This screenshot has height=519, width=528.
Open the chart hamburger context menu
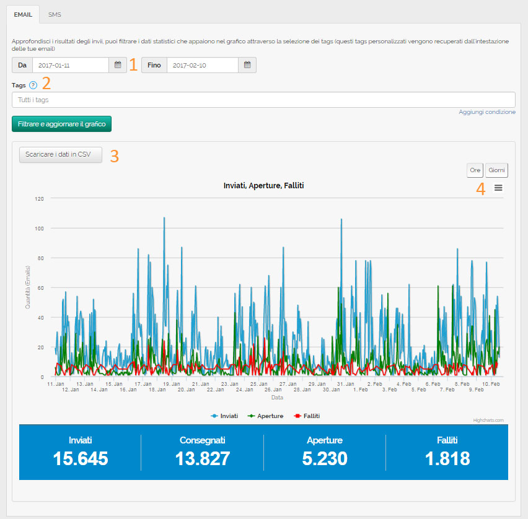pos(498,188)
